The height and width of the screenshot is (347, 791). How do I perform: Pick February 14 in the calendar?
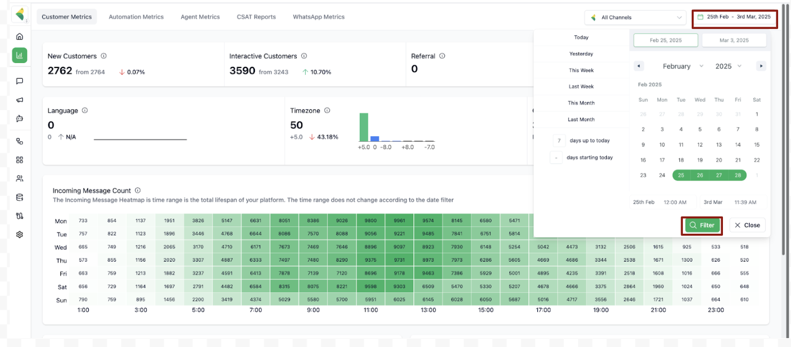point(737,144)
